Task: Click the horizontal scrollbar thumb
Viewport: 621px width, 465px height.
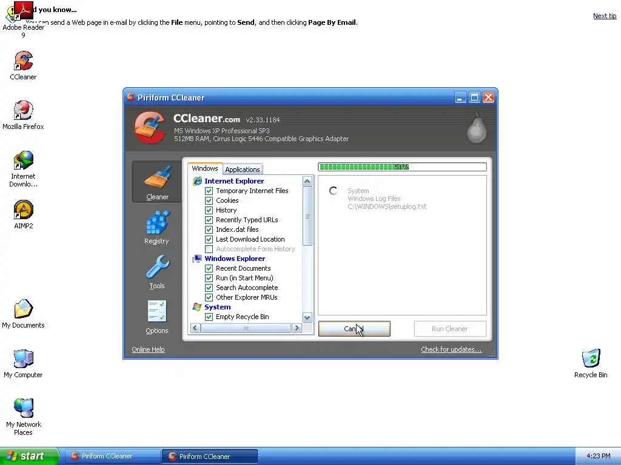Action: [246, 328]
